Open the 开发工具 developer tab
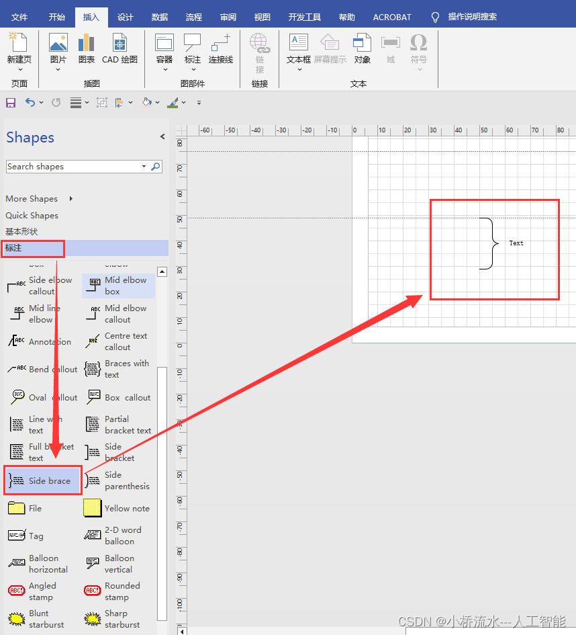The image size is (576, 635). (305, 17)
